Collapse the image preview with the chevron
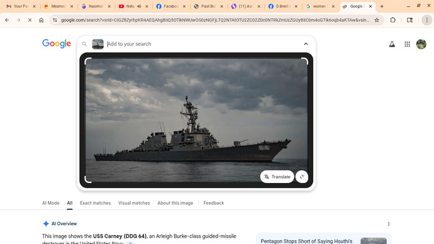 pyautogui.click(x=306, y=44)
